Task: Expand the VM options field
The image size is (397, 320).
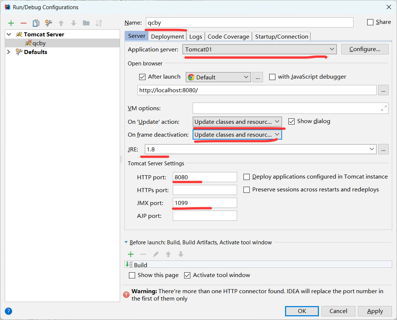Action: point(384,108)
